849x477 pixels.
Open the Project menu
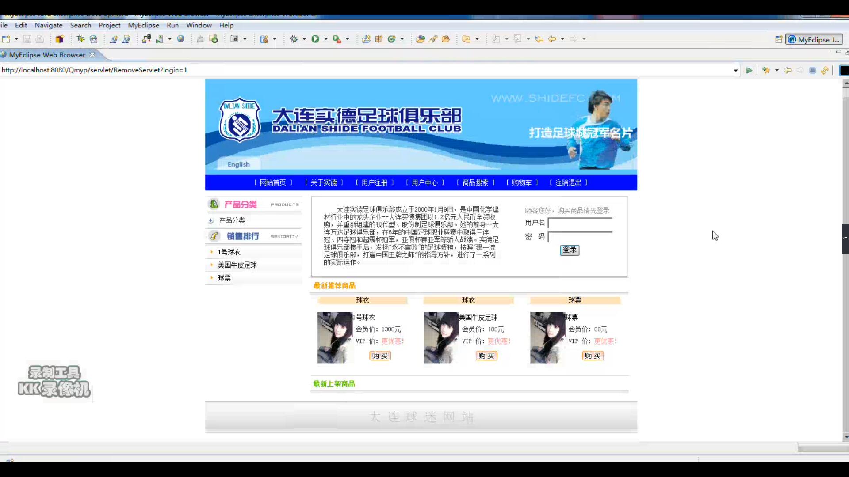pos(110,25)
